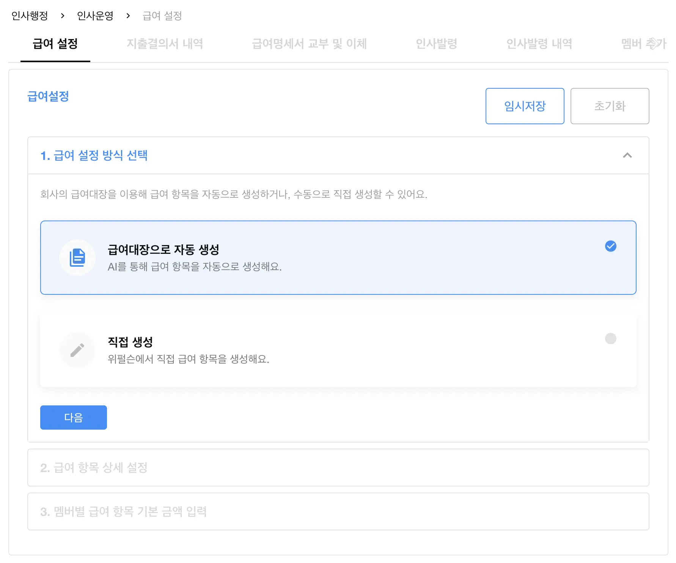676x563 pixels.
Task: Click the breadcrumb arrow after 인사행정
Action: point(63,16)
